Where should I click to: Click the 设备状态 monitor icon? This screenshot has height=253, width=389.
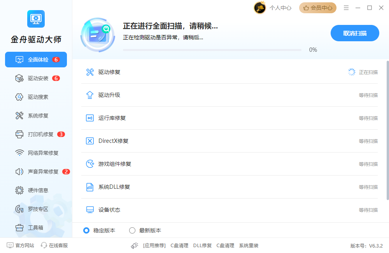coord(90,210)
